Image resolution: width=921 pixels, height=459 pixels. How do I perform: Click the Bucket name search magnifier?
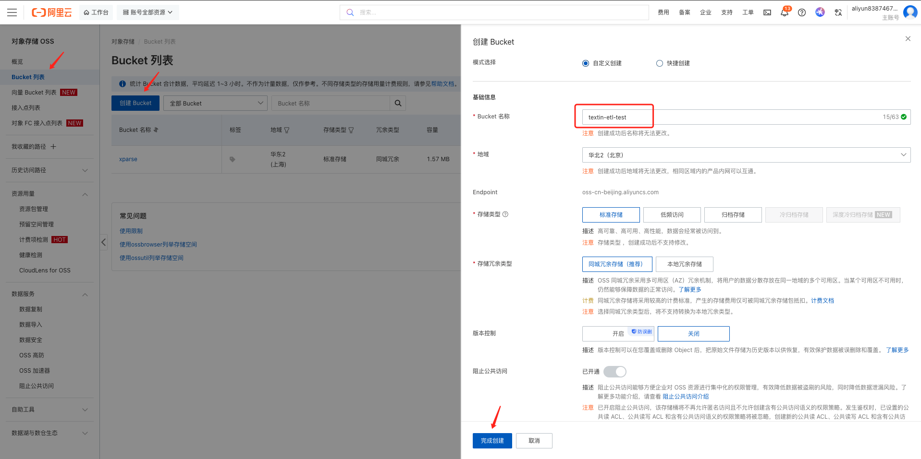(398, 103)
